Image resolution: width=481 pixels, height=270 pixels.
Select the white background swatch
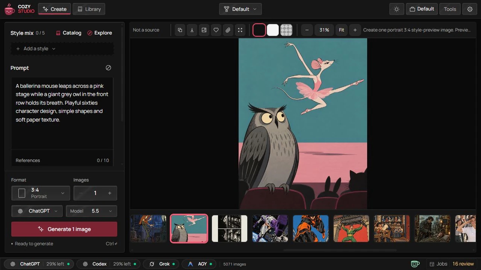(273, 30)
